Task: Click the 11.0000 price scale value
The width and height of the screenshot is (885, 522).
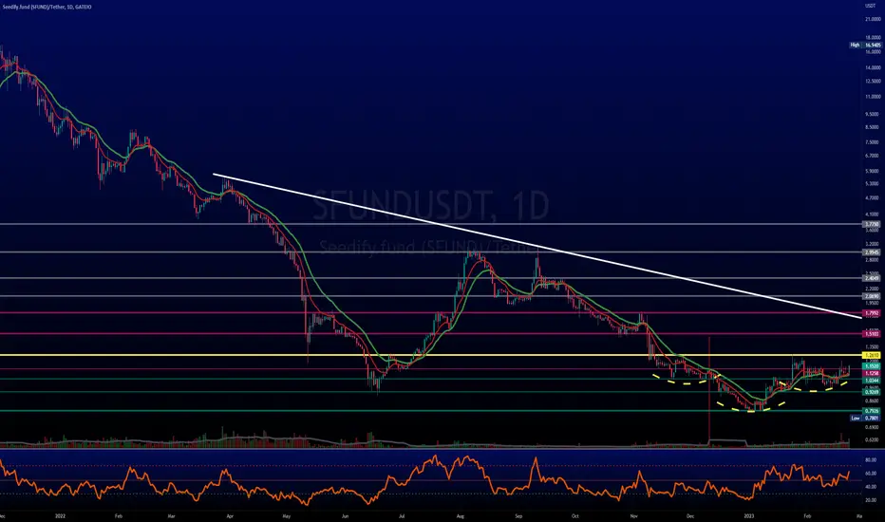Action: (873, 97)
